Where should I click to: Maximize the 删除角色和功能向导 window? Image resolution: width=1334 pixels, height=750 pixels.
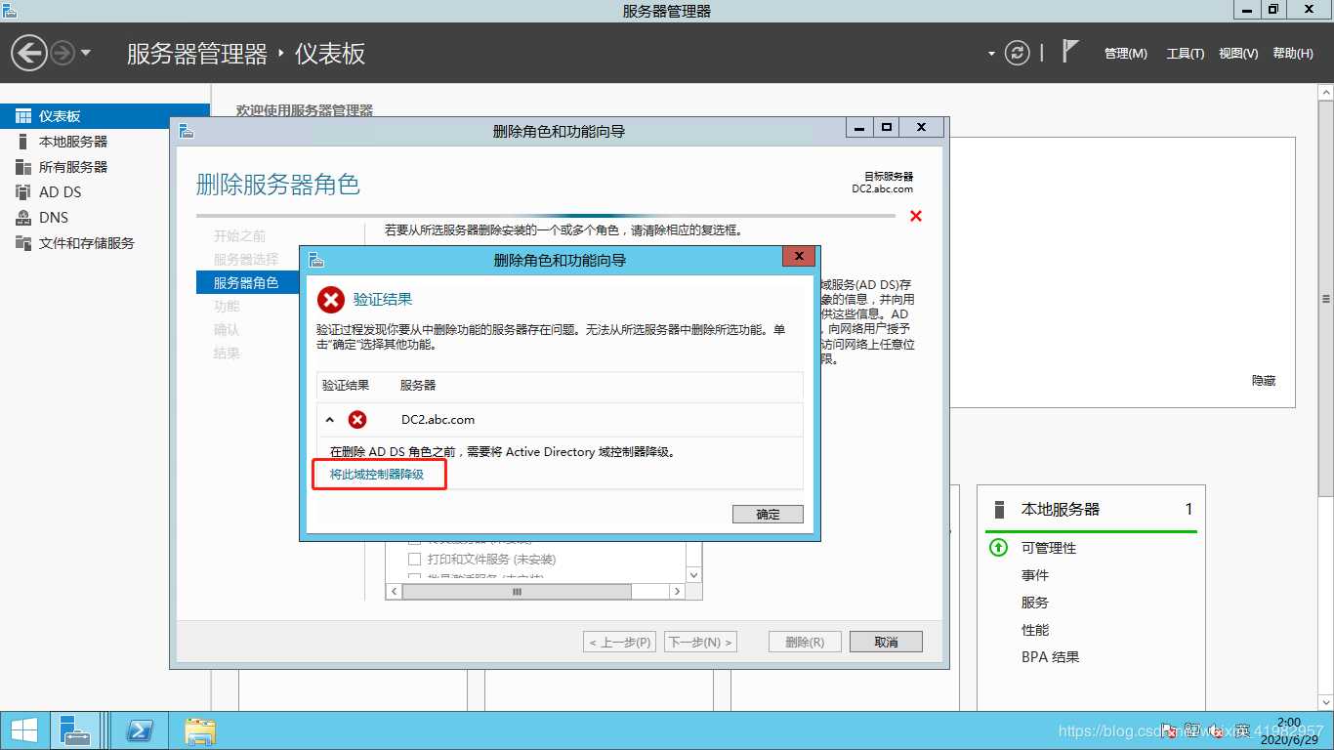[887, 127]
